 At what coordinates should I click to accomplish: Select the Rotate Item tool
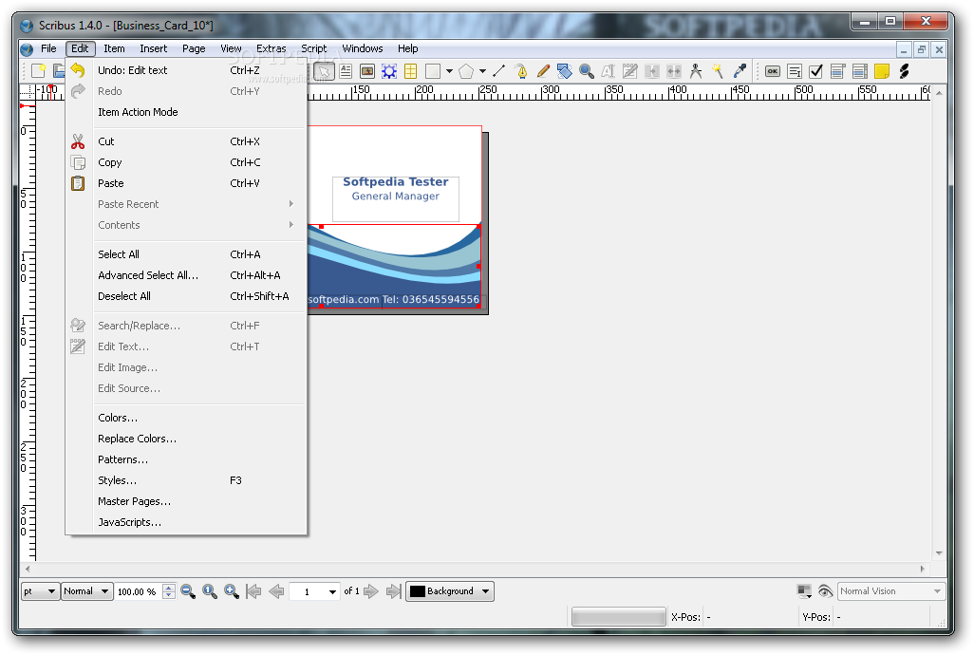point(565,71)
